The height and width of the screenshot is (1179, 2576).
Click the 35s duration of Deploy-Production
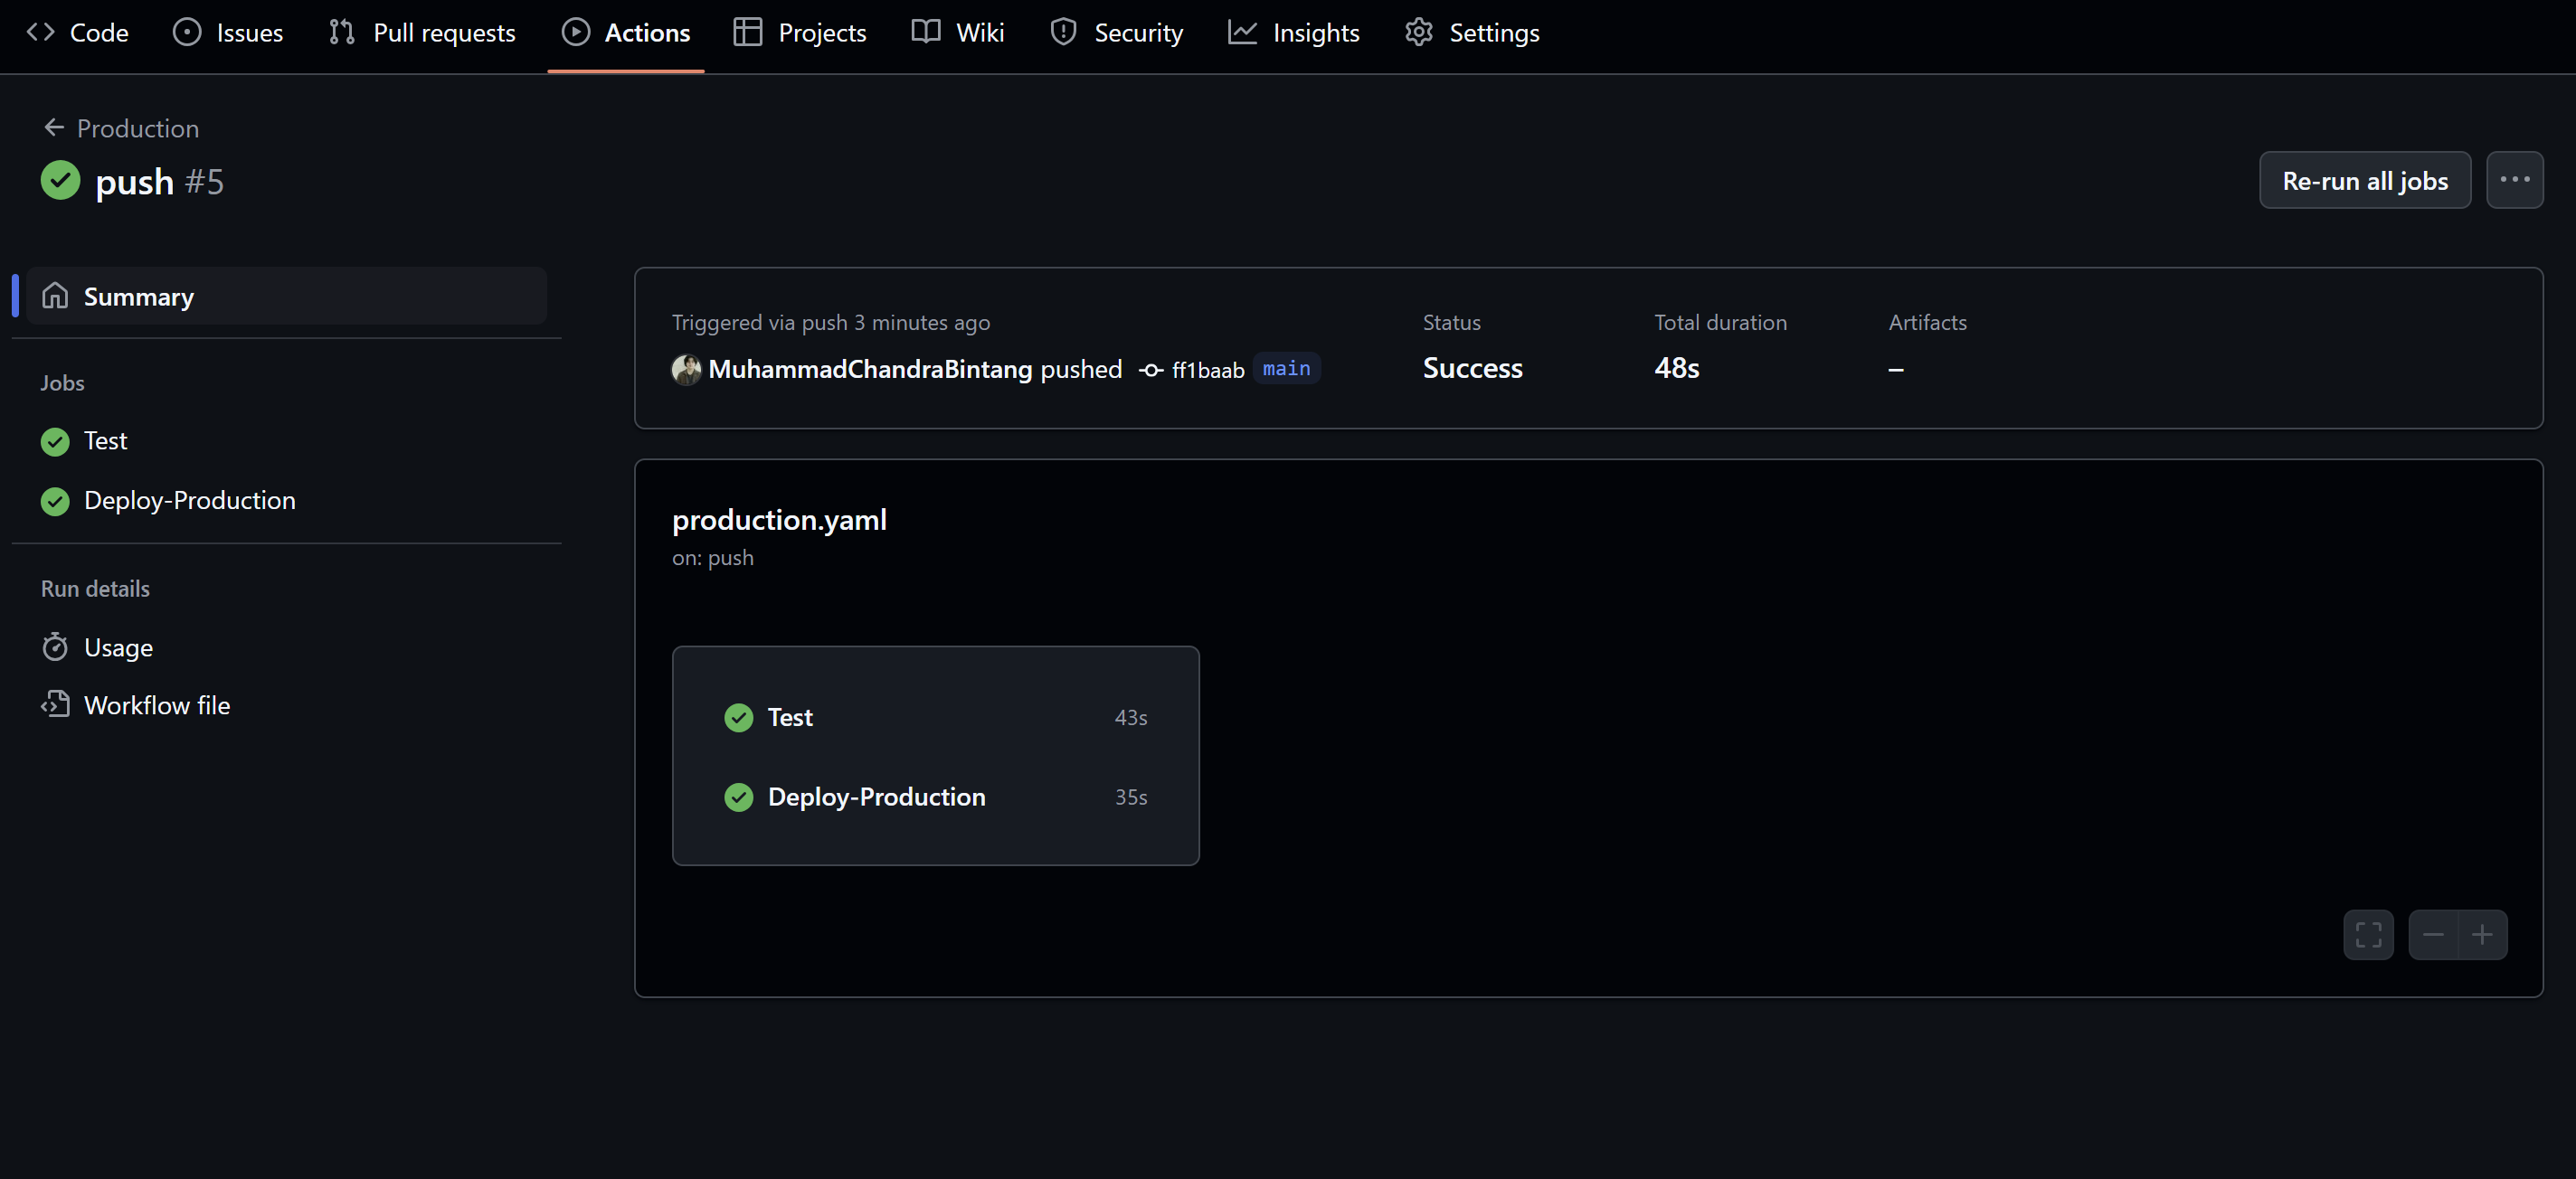(1131, 797)
